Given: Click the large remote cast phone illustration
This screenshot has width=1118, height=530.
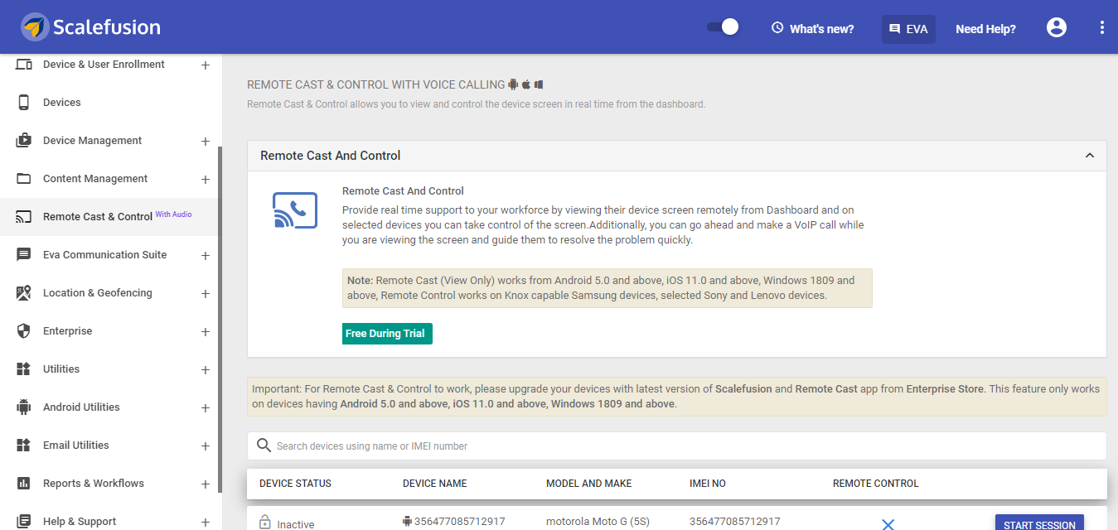Looking at the screenshot, I should tap(295, 210).
